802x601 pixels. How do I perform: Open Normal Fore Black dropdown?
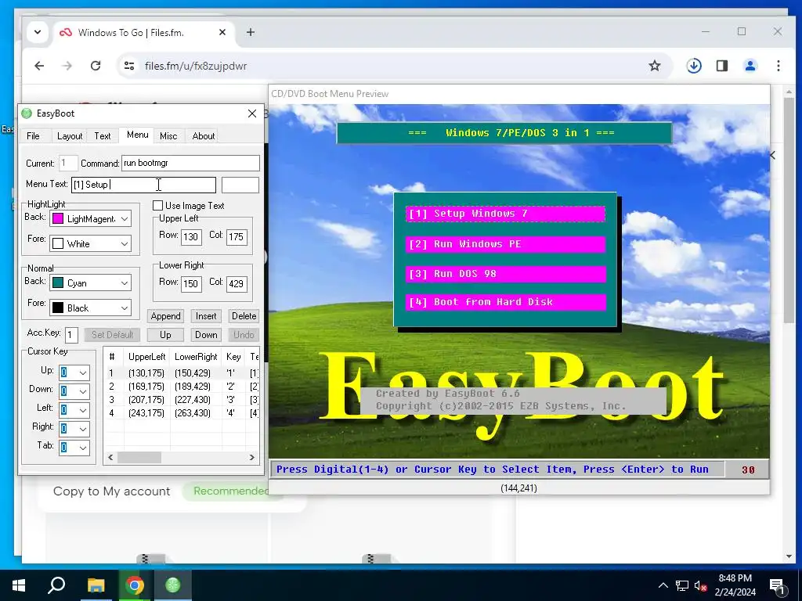(x=125, y=308)
